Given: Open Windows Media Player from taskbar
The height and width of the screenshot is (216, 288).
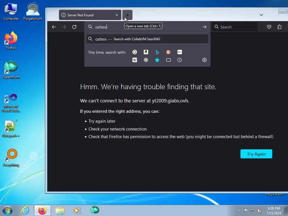Looking at the screenshot, I should coord(77,210).
